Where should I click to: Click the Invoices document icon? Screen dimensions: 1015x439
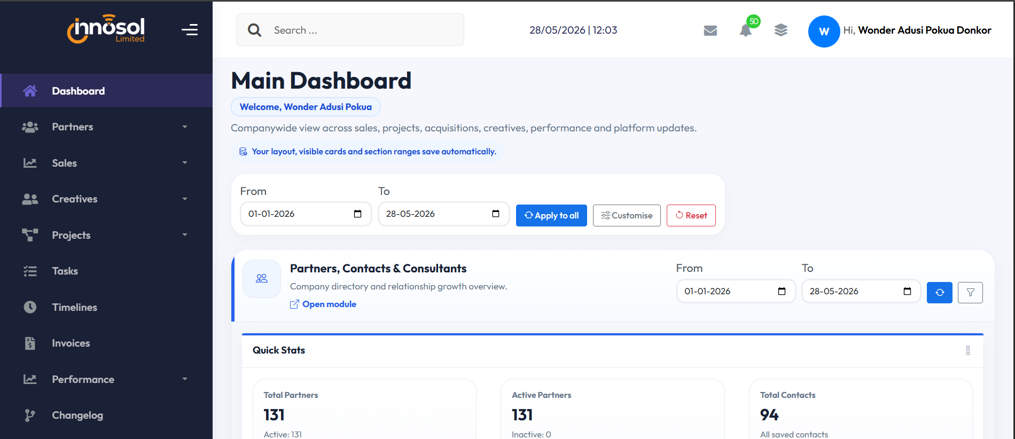click(x=30, y=343)
